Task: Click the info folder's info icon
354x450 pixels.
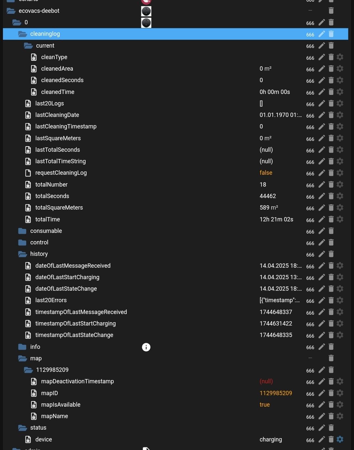Action: (146, 347)
